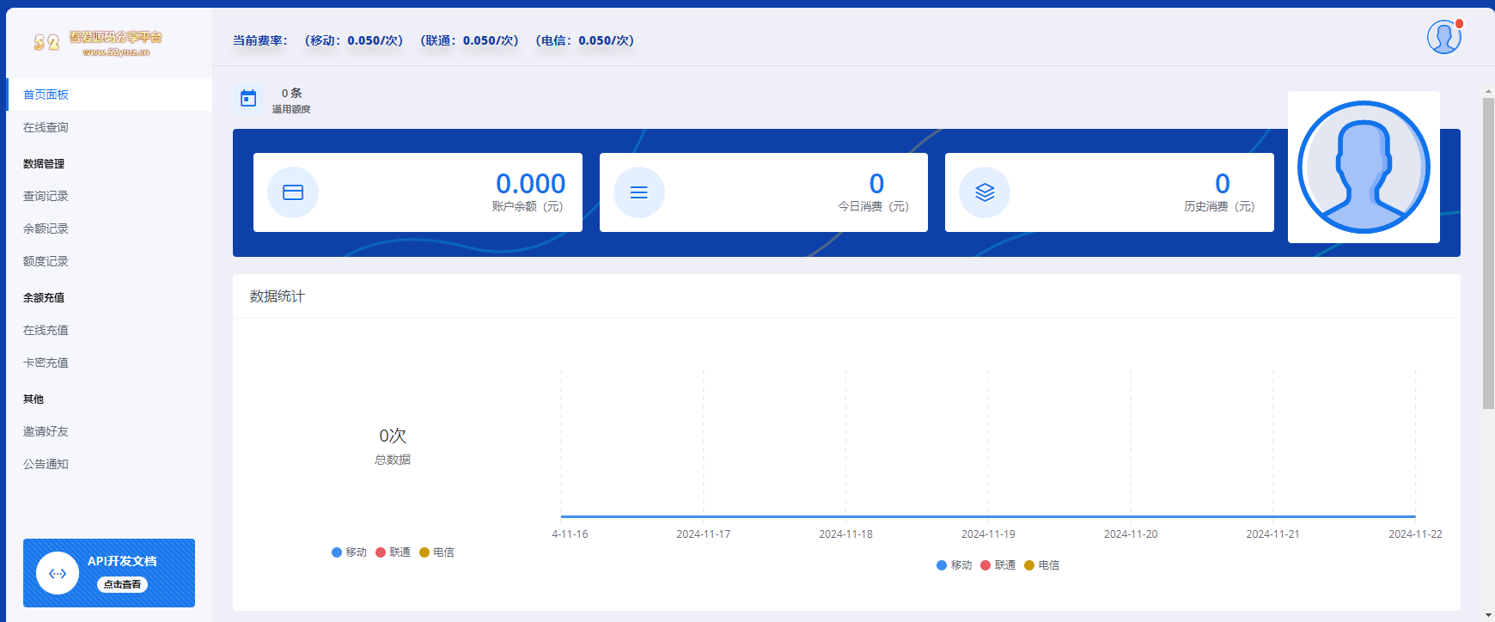Click the API开发文档 title

tap(122, 561)
